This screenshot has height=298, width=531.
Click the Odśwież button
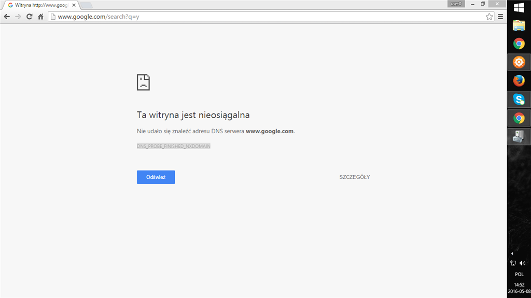pyautogui.click(x=156, y=177)
